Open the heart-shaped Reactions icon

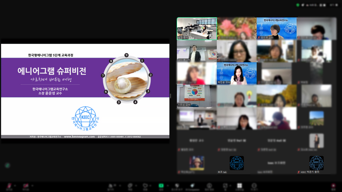[145, 186]
